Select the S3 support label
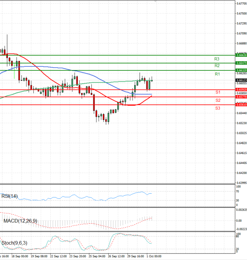 pyautogui.click(x=218, y=108)
